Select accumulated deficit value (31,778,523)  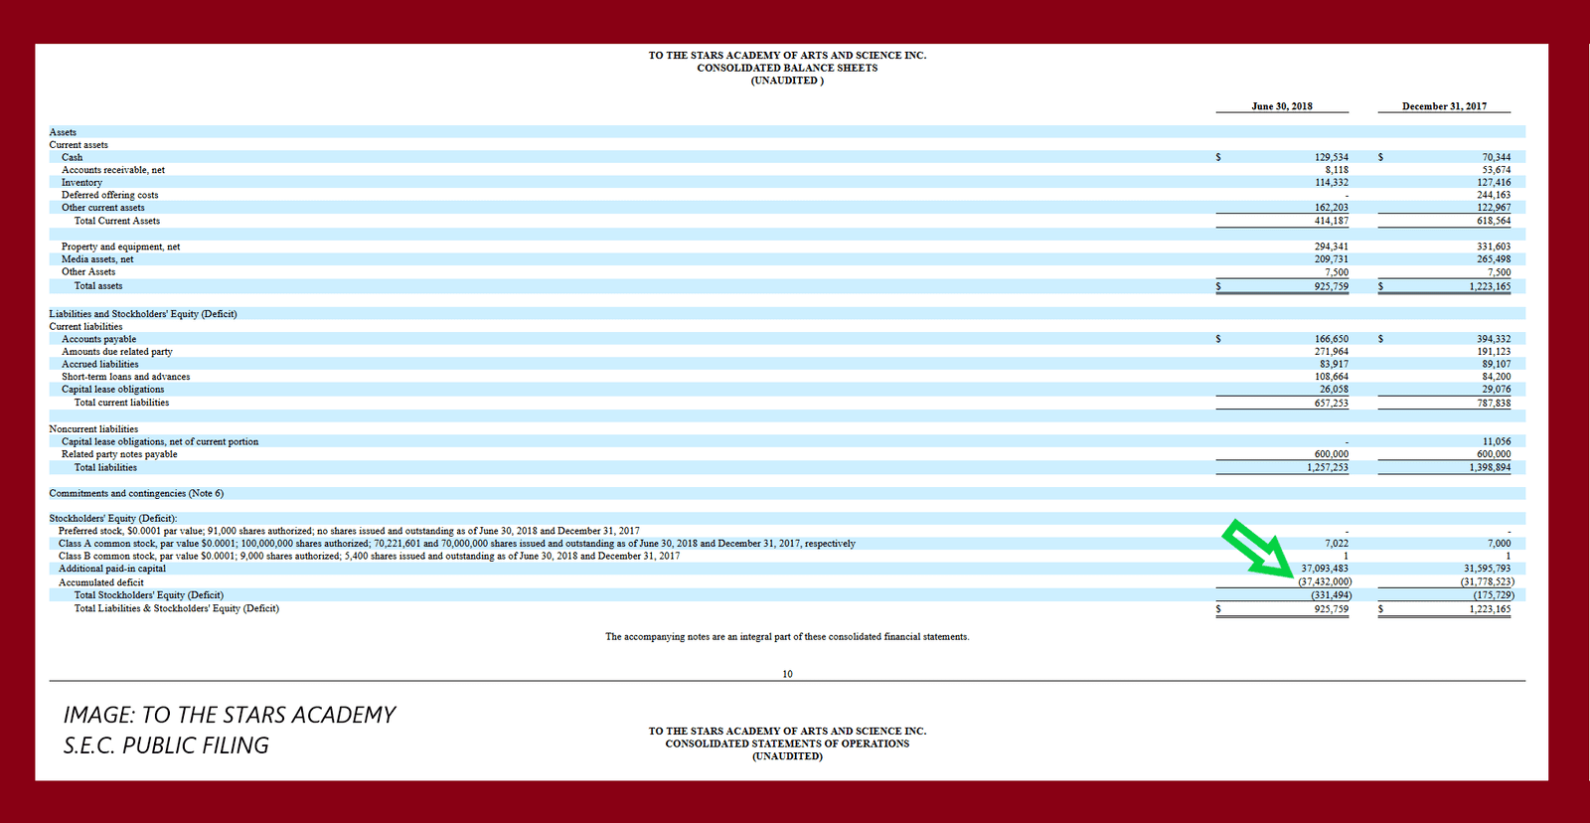tap(1487, 582)
